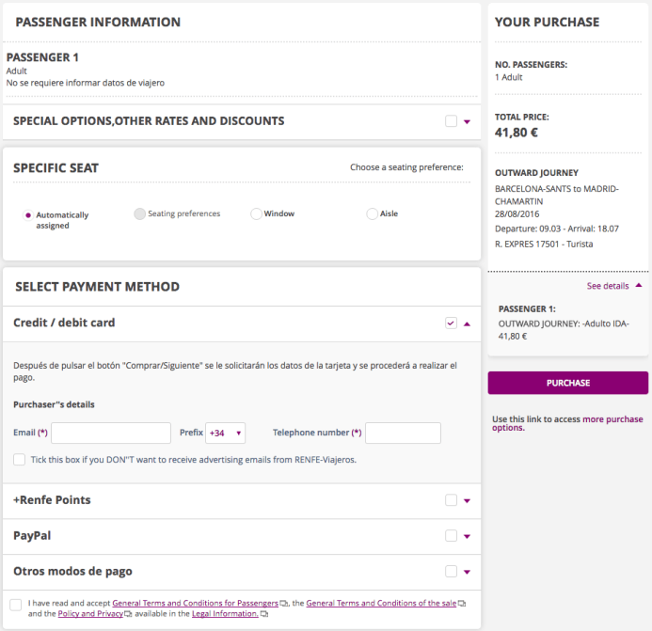Collapse the Credit / debit card section arrow

[467, 323]
